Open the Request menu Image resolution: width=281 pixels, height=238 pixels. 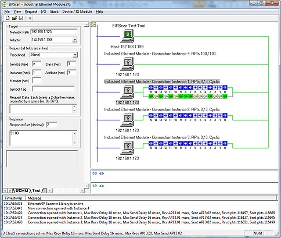pyautogui.click(x=31, y=12)
